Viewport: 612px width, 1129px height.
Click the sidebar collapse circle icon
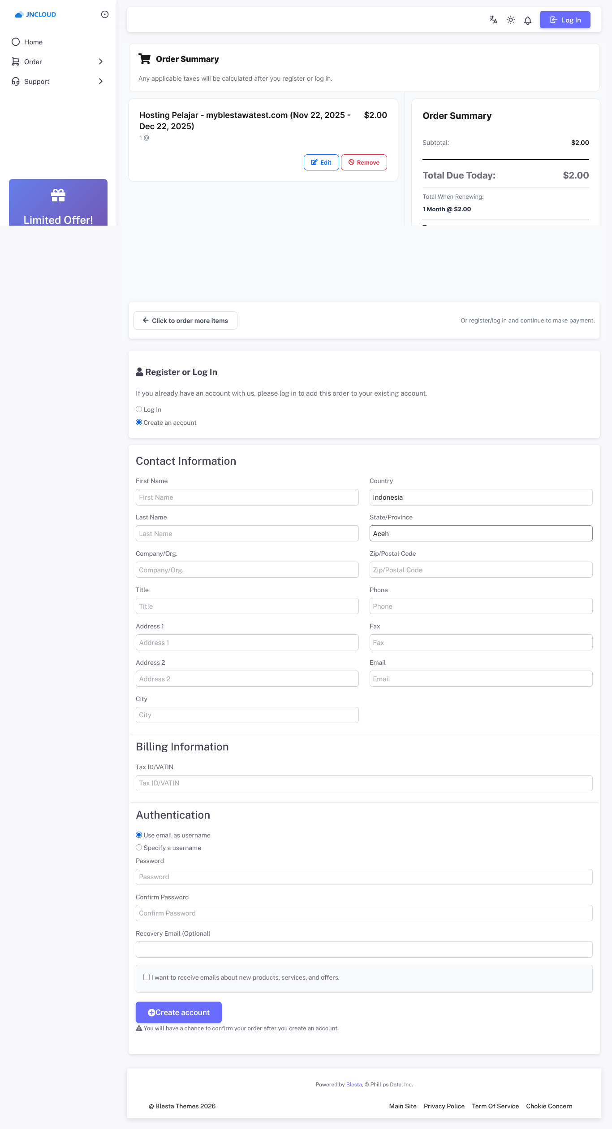coord(105,14)
